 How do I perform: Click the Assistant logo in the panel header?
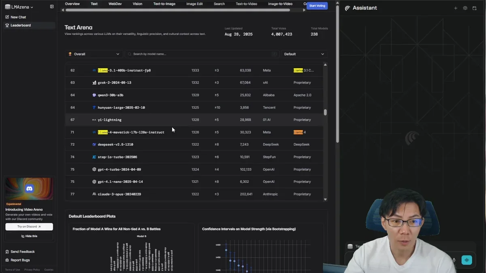coord(347,8)
